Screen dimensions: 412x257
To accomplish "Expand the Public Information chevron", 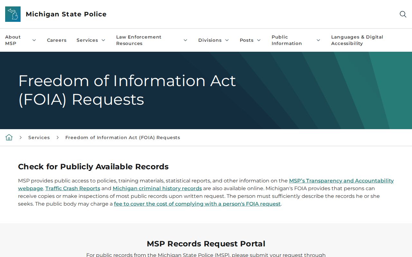I will tap(318, 40).
